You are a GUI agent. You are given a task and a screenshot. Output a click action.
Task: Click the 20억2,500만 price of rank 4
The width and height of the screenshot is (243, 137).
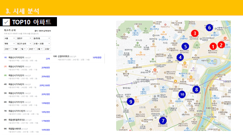pyautogui.click(x=45, y=85)
